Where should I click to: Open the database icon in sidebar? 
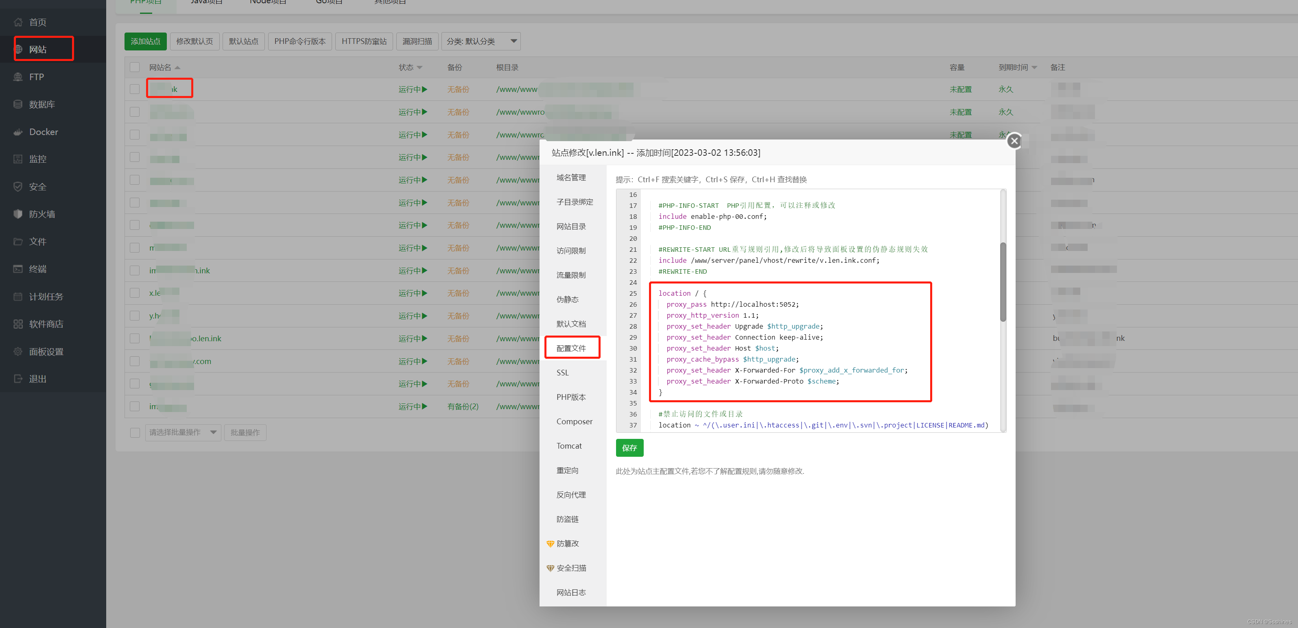pos(18,104)
